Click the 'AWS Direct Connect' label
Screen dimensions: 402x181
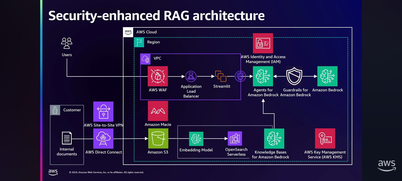click(x=104, y=152)
